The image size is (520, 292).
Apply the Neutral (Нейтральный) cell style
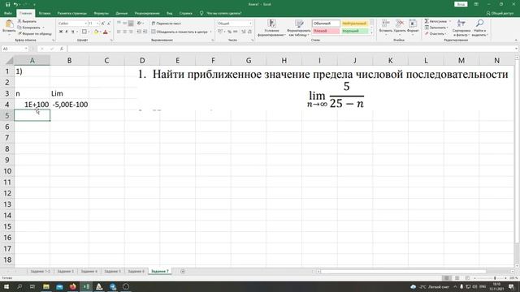click(354, 24)
